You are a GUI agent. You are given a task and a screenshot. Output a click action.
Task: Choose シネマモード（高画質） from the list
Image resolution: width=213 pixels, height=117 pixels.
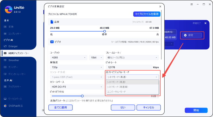point(132,87)
